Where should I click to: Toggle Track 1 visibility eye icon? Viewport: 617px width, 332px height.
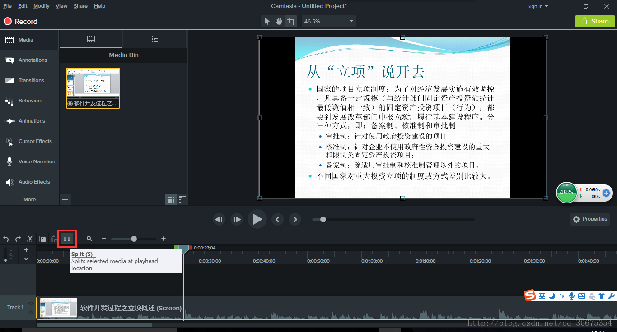tap(31, 303)
